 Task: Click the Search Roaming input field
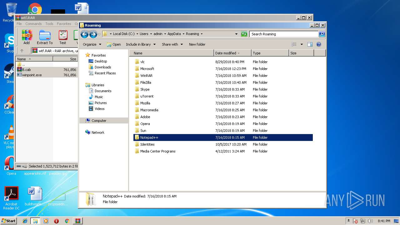[x=284, y=34]
